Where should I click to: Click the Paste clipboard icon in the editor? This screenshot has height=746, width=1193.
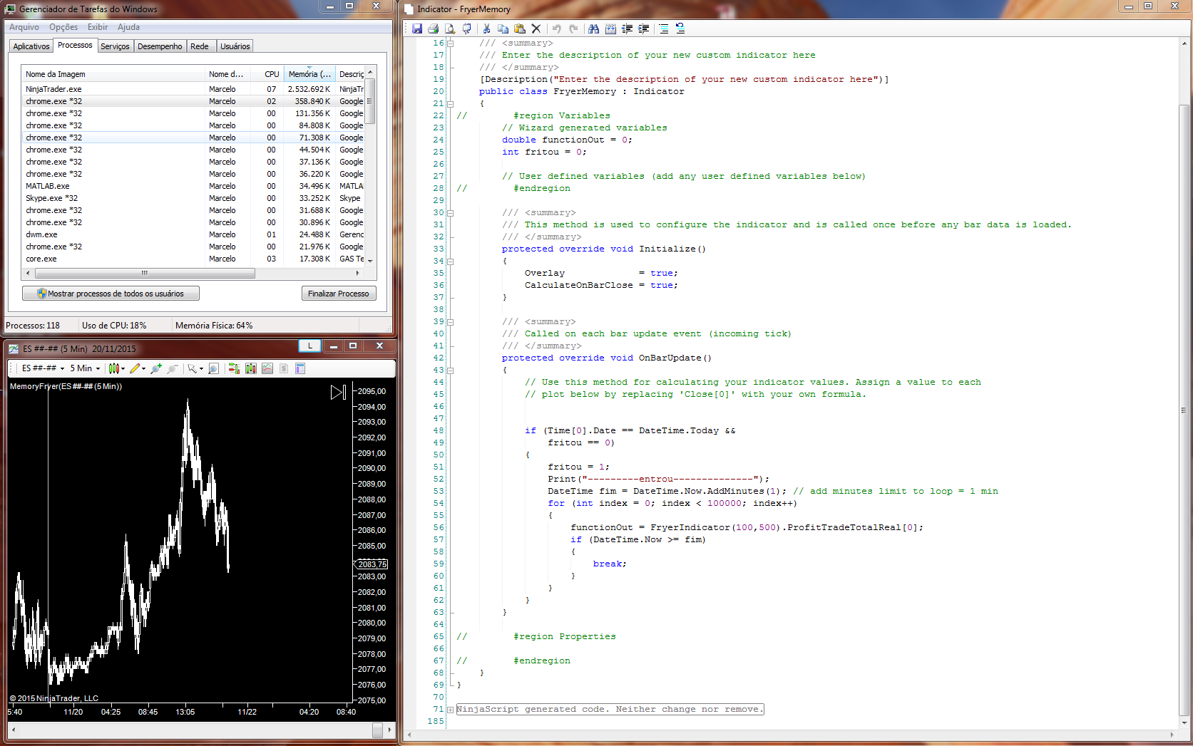point(519,29)
